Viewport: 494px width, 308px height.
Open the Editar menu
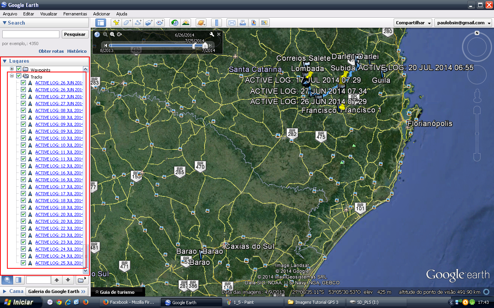(29, 14)
